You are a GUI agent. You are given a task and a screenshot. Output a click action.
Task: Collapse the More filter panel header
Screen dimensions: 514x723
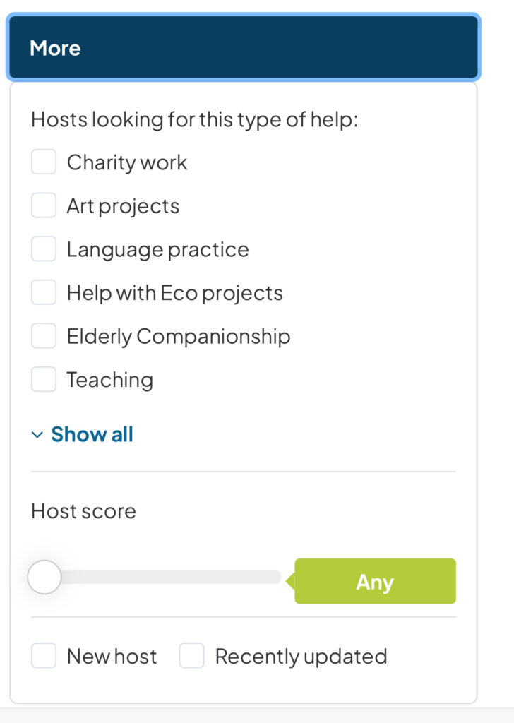click(243, 48)
